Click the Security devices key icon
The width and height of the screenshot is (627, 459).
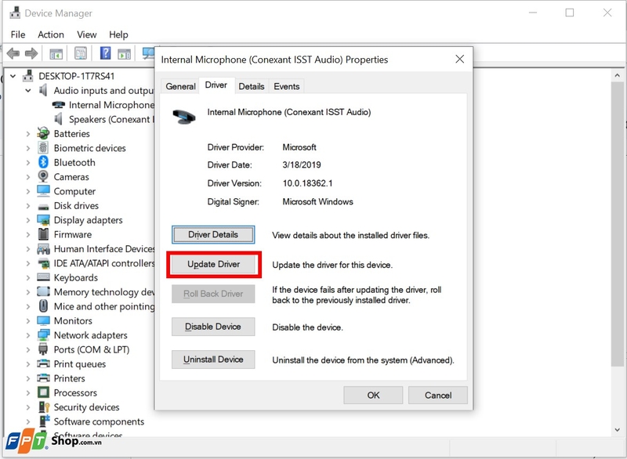coord(44,407)
